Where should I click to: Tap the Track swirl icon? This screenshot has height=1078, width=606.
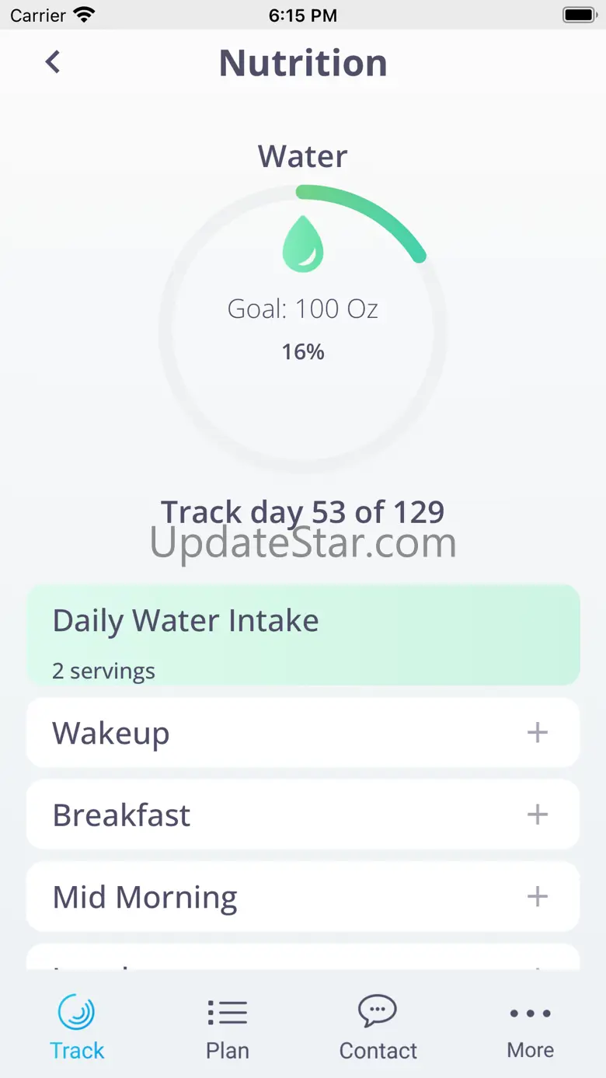pyautogui.click(x=76, y=1013)
